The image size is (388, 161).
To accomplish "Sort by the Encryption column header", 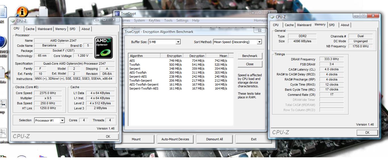I will pos(171,56).
